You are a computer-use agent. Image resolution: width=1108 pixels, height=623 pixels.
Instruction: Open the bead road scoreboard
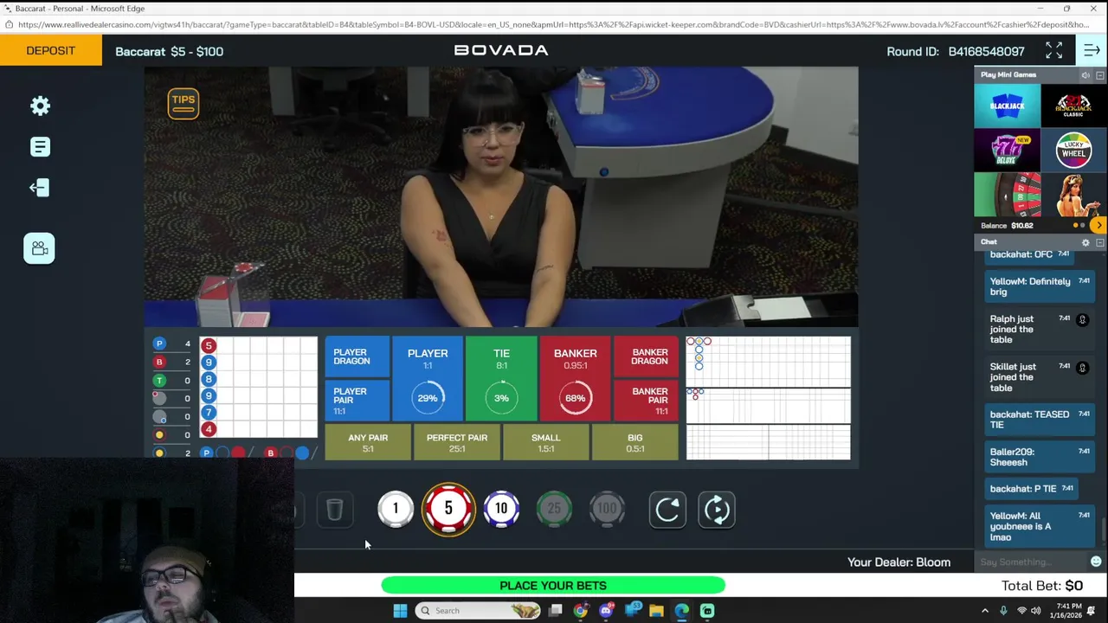(x=259, y=388)
